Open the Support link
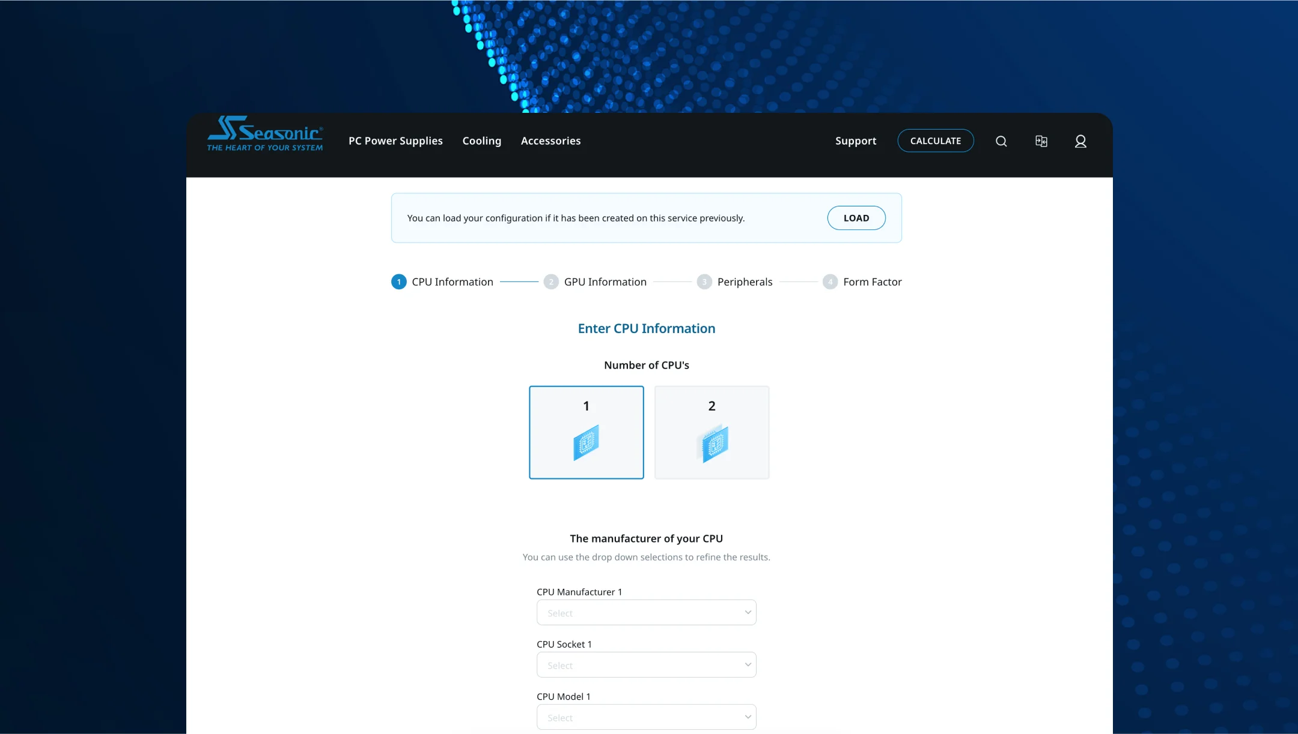 (x=855, y=141)
